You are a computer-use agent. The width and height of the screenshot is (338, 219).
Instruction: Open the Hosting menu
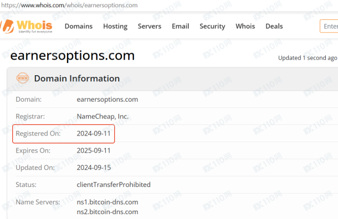[115, 26]
